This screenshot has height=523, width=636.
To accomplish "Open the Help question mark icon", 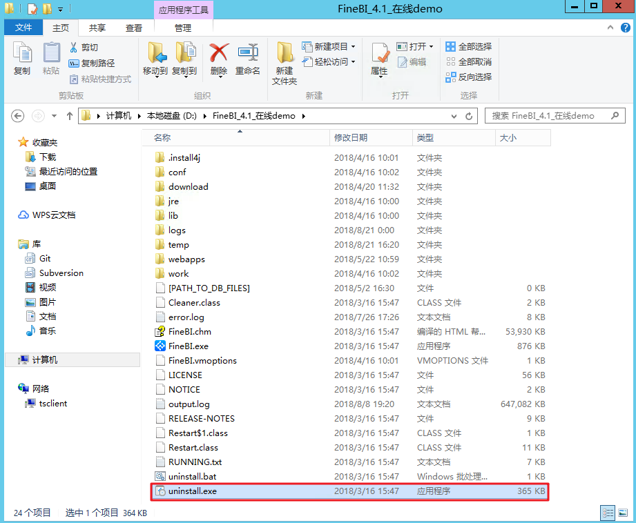I will 626,28.
